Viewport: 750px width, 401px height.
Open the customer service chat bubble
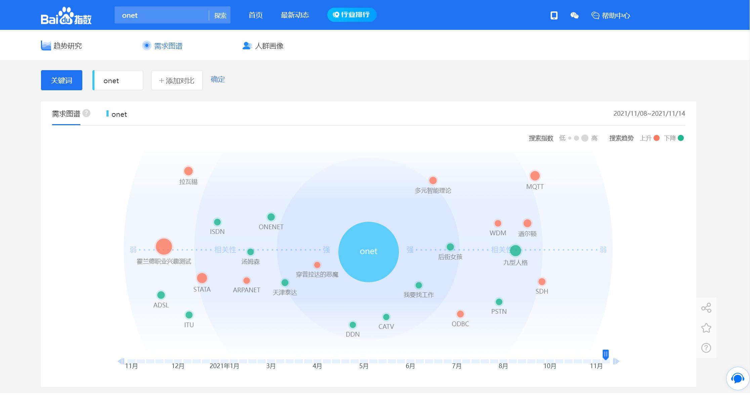(738, 379)
